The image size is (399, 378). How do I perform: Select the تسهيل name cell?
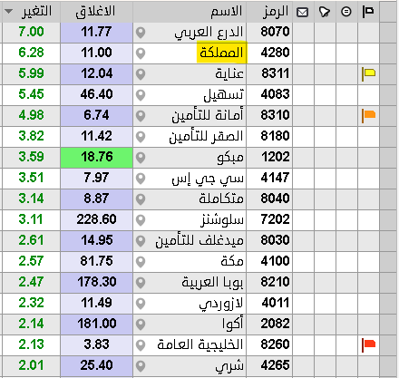pos(190,95)
